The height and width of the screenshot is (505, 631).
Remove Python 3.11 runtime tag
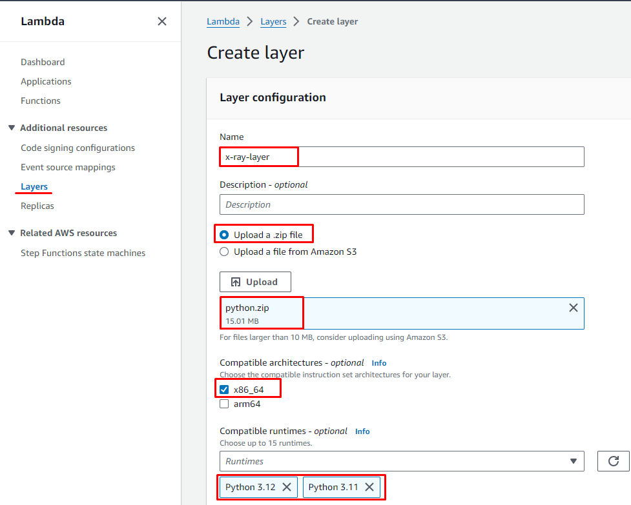tap(369, 487)
